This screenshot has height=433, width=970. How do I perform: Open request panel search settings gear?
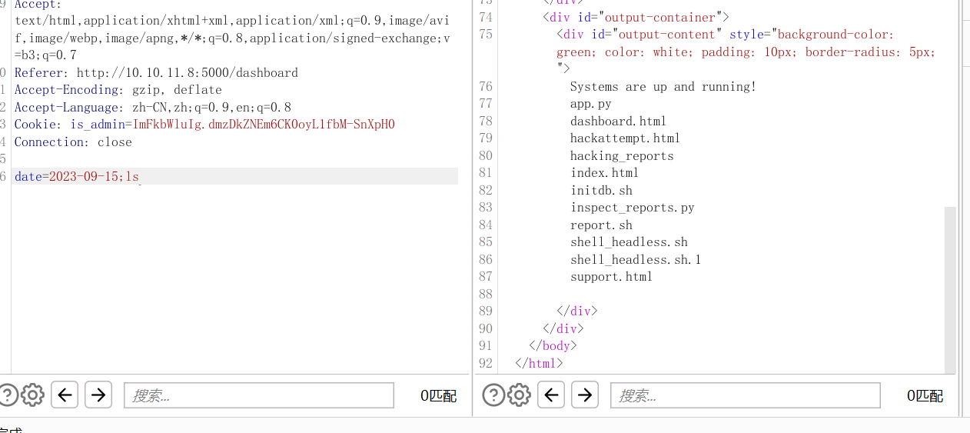coord(32,395)
